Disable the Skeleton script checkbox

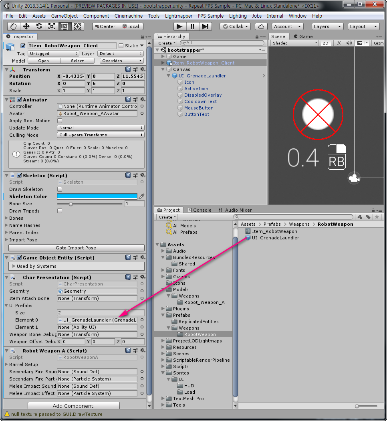tap(19, 175)
